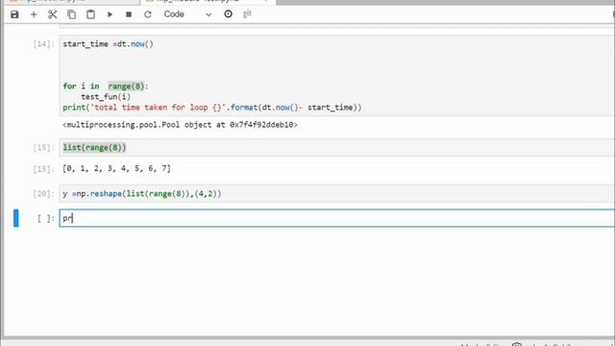Viewport: 615px width, 346px height.
Task: Restart the kernel with the refresh icon
Action: tap(147, 14)
